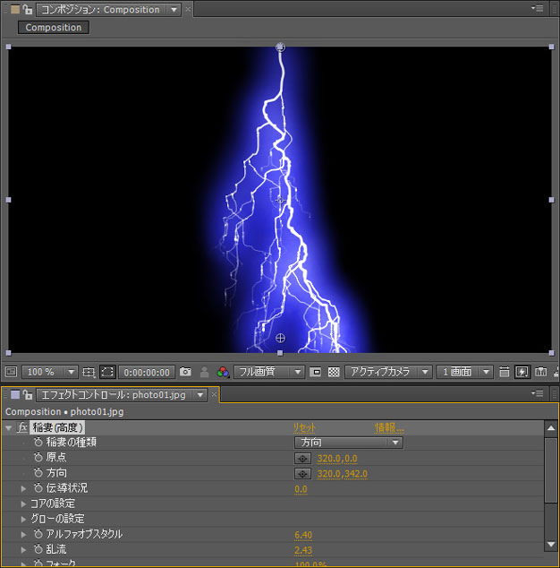
Task: Enable the 原点 stopwatch
Action: pos(38,457)
